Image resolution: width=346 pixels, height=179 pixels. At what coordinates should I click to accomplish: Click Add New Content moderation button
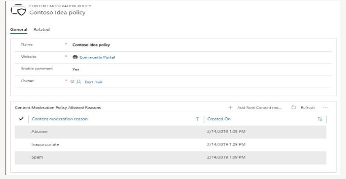point(259,108)
